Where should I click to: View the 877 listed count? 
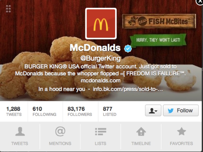click(x=110, y=111)
